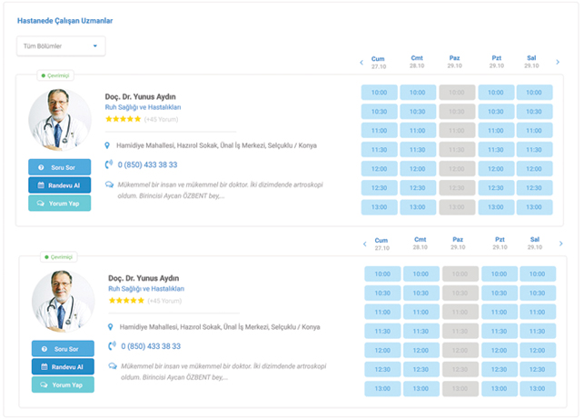Click the comment bubble icon in second doctor card

[111, 366]
